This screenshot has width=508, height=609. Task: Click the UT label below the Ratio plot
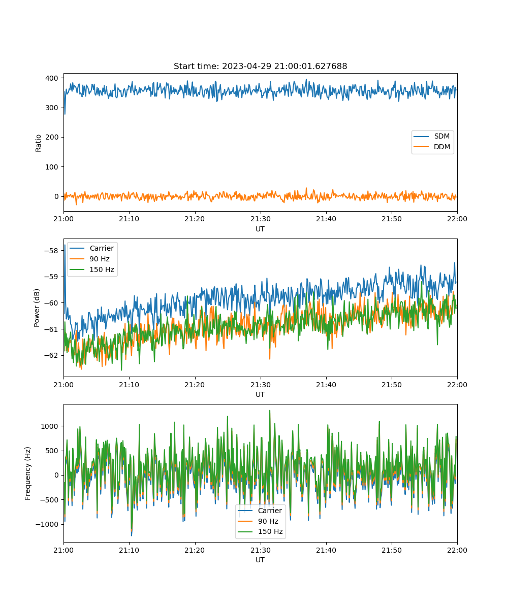[260, 229]
